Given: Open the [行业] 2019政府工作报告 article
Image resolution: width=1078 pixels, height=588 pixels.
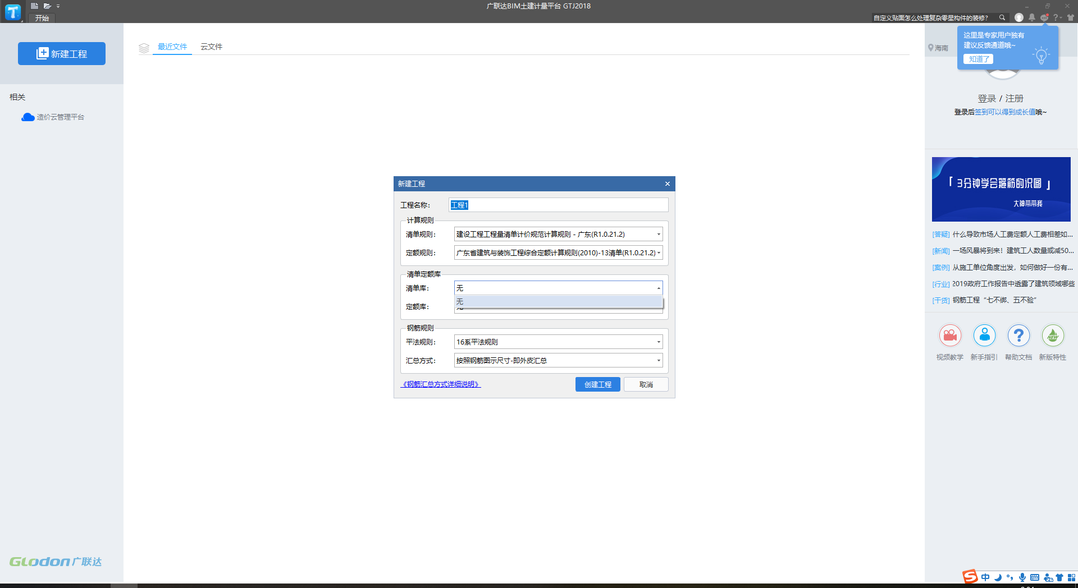Looking at the screenshot, I should click(x=1003, y=284).
